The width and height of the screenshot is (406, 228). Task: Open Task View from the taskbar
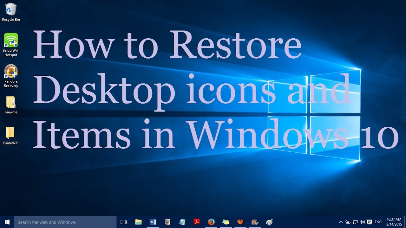[x=124, y=222]
